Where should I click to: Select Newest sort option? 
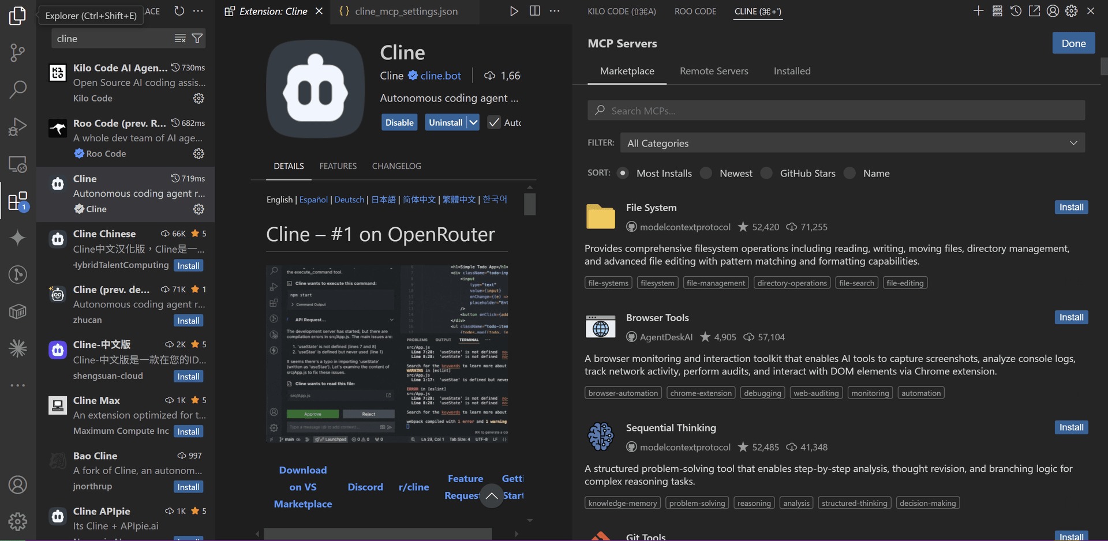(706, 173)
